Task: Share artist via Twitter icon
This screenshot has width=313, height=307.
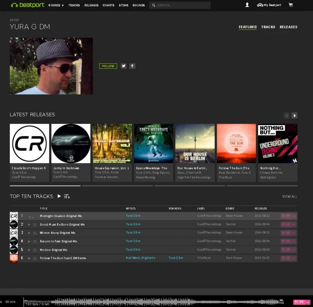Action: click(123, 66)
